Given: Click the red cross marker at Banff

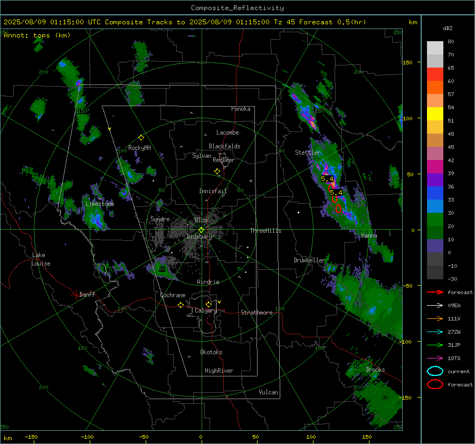Looking at the screenshot, I should click(x=75, y=295).
